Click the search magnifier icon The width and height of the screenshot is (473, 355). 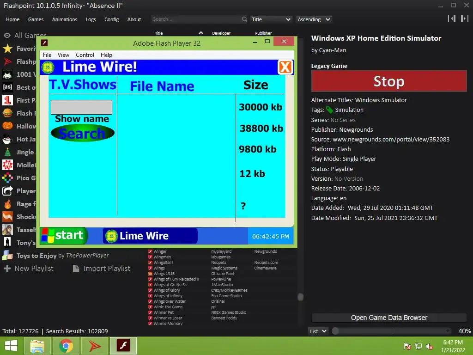(244, 19)
